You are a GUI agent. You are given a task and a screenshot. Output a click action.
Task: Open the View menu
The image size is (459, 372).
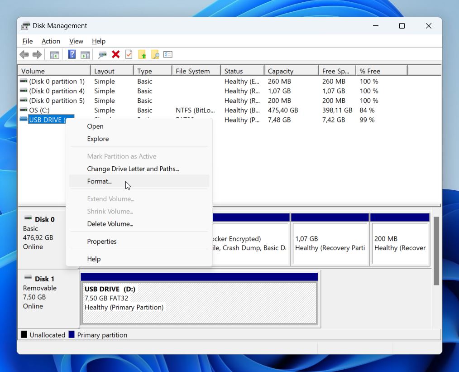click(76, 41)
